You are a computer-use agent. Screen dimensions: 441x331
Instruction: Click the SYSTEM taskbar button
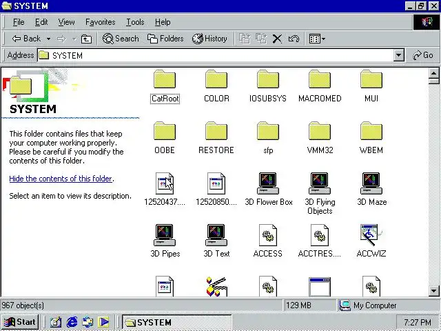[x=177, y=322]
